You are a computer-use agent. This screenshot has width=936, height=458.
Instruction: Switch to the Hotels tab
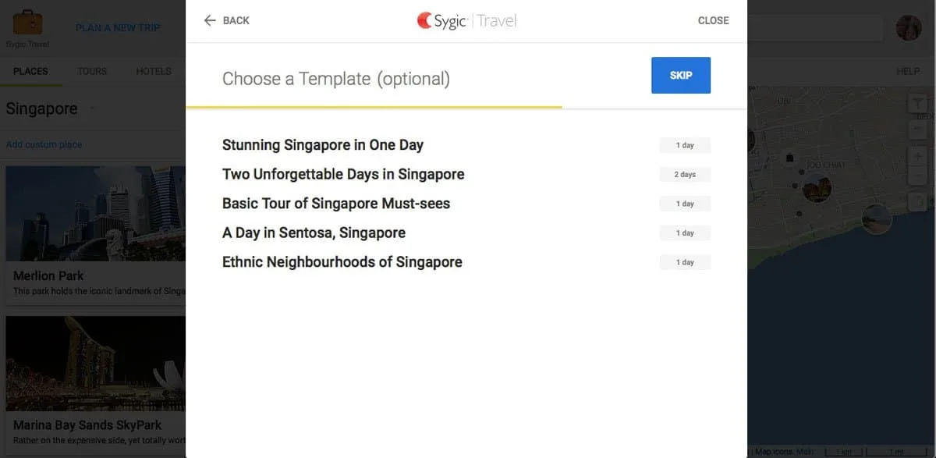tap(154, 71)
